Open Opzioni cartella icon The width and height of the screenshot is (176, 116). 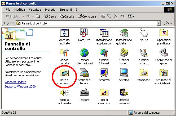point(64,53)
